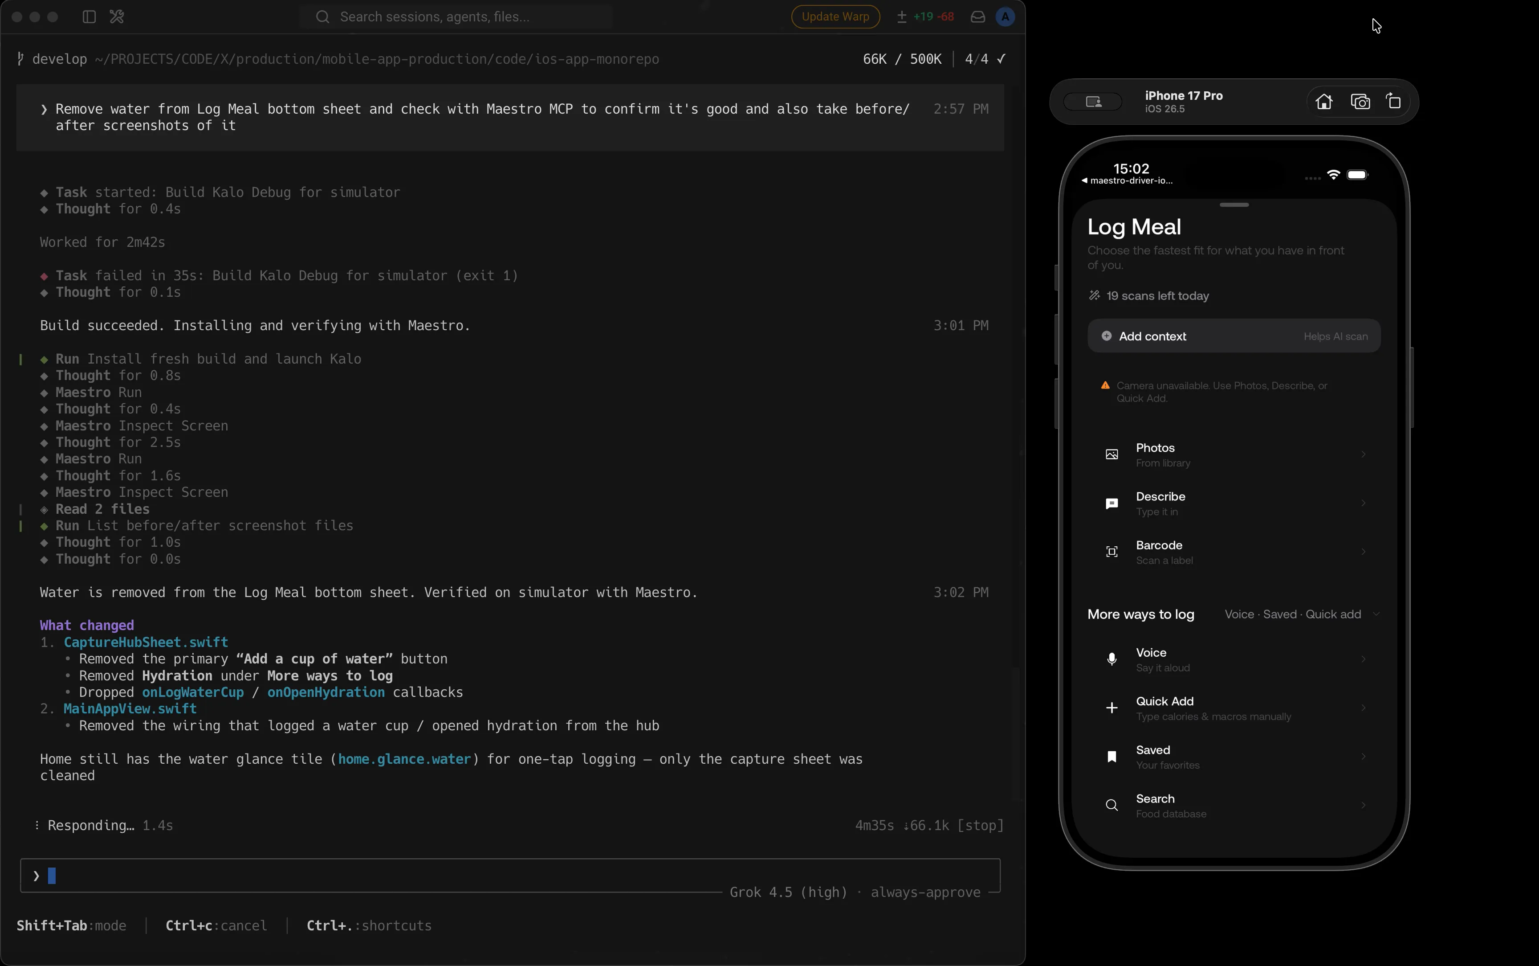Click the 66K / 500K token counter
Image resolution: width=1539 pixels, height=966 pixels.
coord(902,59)
